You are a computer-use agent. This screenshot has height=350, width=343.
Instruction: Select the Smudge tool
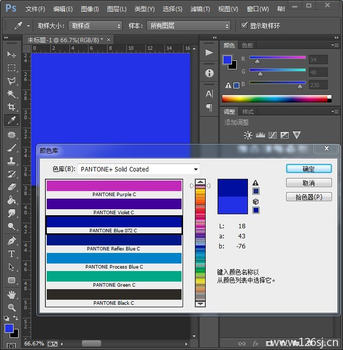pyautogui.click(x=12, y=213)
